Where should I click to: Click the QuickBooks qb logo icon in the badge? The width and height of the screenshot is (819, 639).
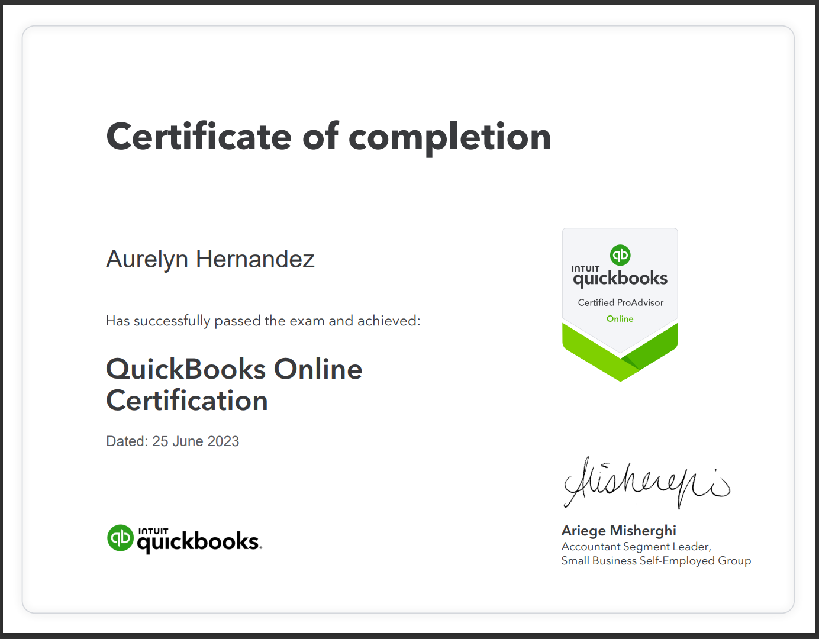click(x=619, y=256)
